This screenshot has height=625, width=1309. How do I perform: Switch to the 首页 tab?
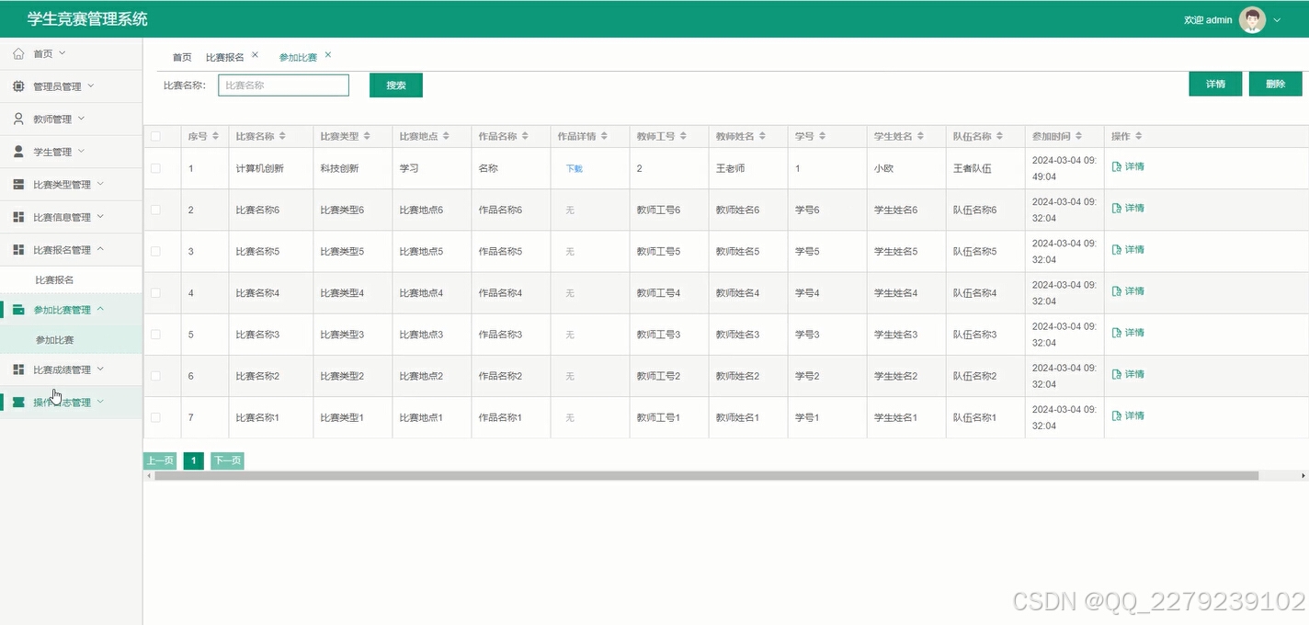181,55
